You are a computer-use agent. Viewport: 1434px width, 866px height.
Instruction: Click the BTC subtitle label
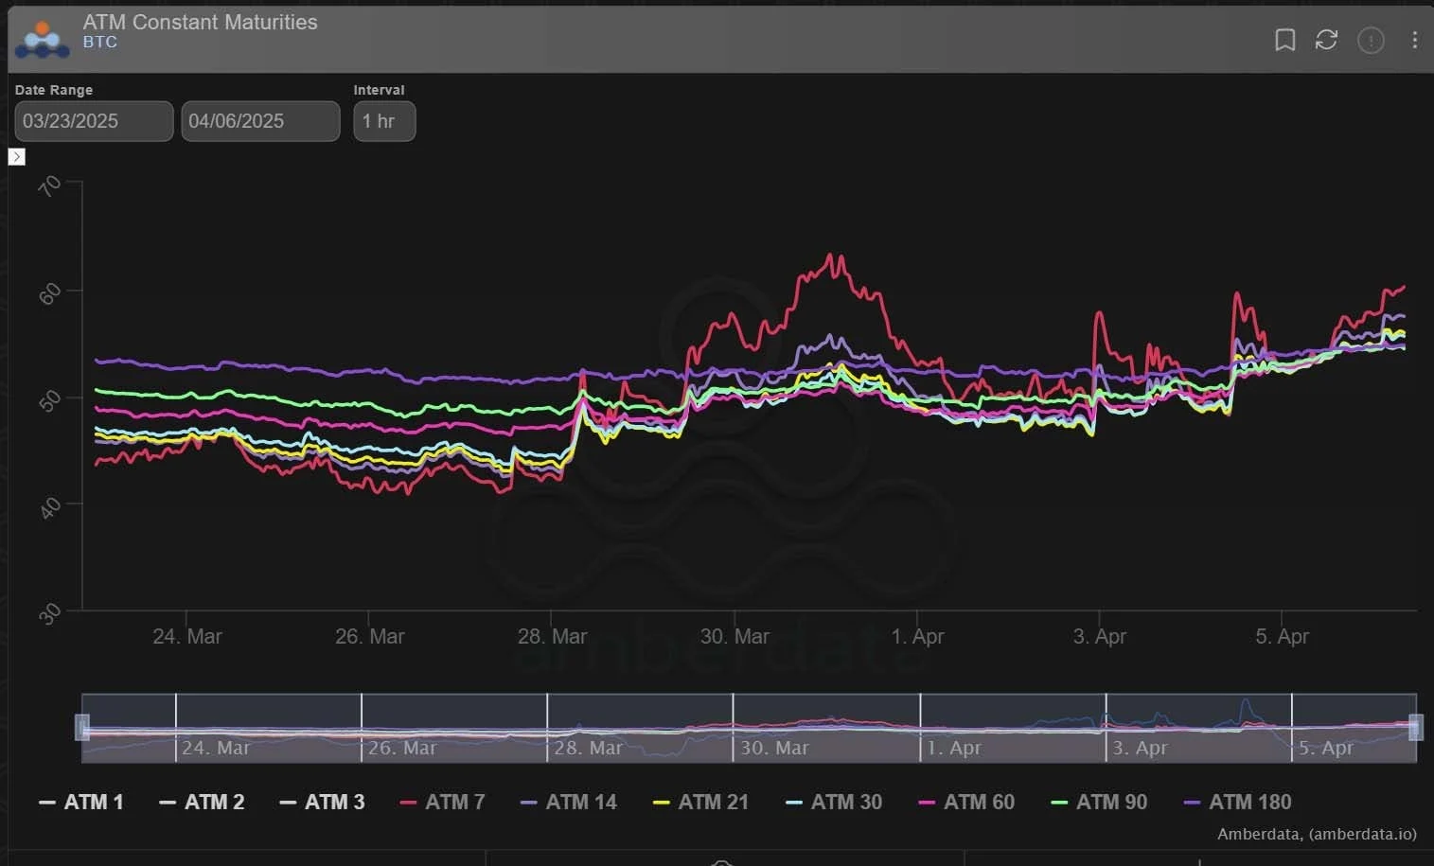click(x=100, y=43)
